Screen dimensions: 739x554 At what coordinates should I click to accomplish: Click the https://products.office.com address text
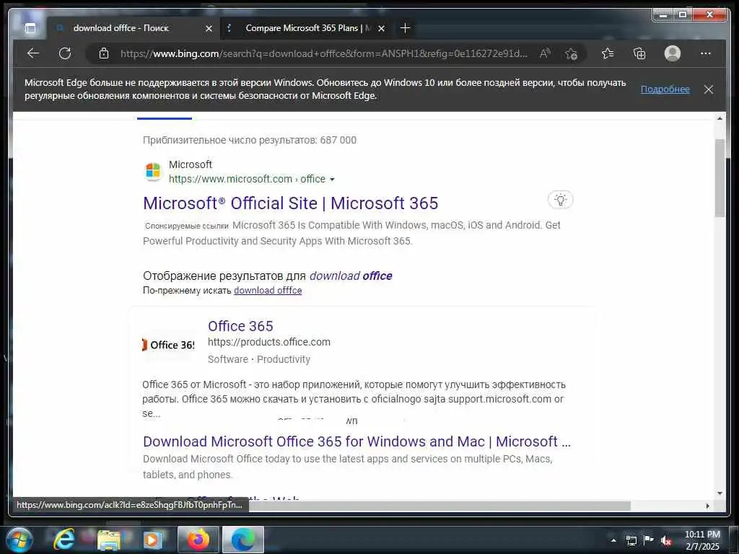(x=269, y=342)
